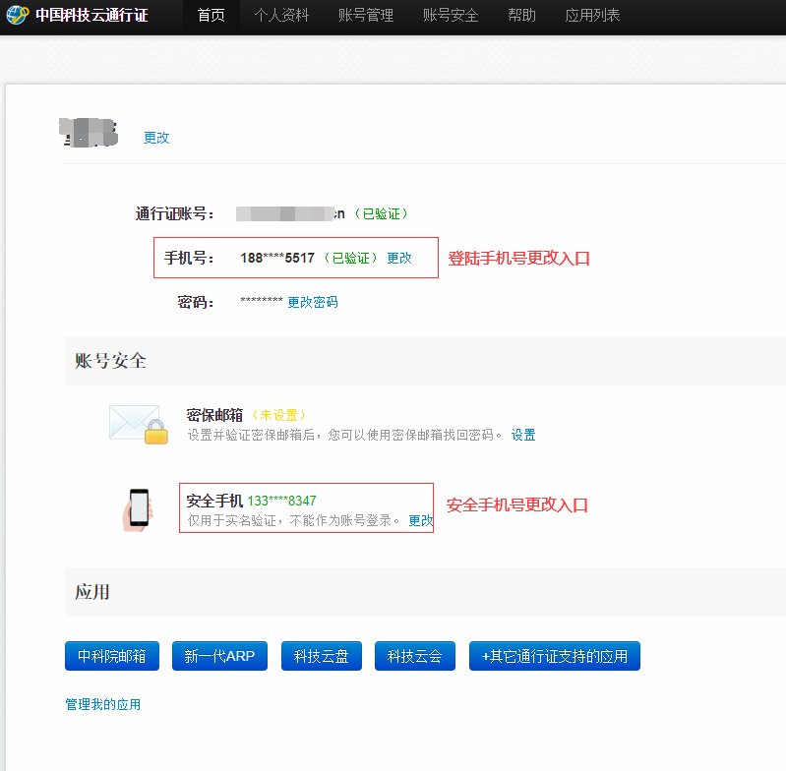Screen dimensions: 786x771
Task: Open the 管理我的应用 link
Action: pyautogui.click(x=102, y=704)
